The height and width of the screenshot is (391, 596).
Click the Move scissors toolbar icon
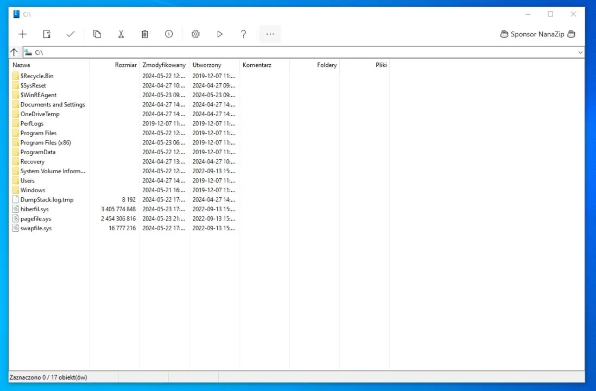click(x=121, y=34)
